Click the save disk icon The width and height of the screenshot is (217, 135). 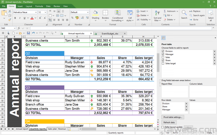coord(28,33)
